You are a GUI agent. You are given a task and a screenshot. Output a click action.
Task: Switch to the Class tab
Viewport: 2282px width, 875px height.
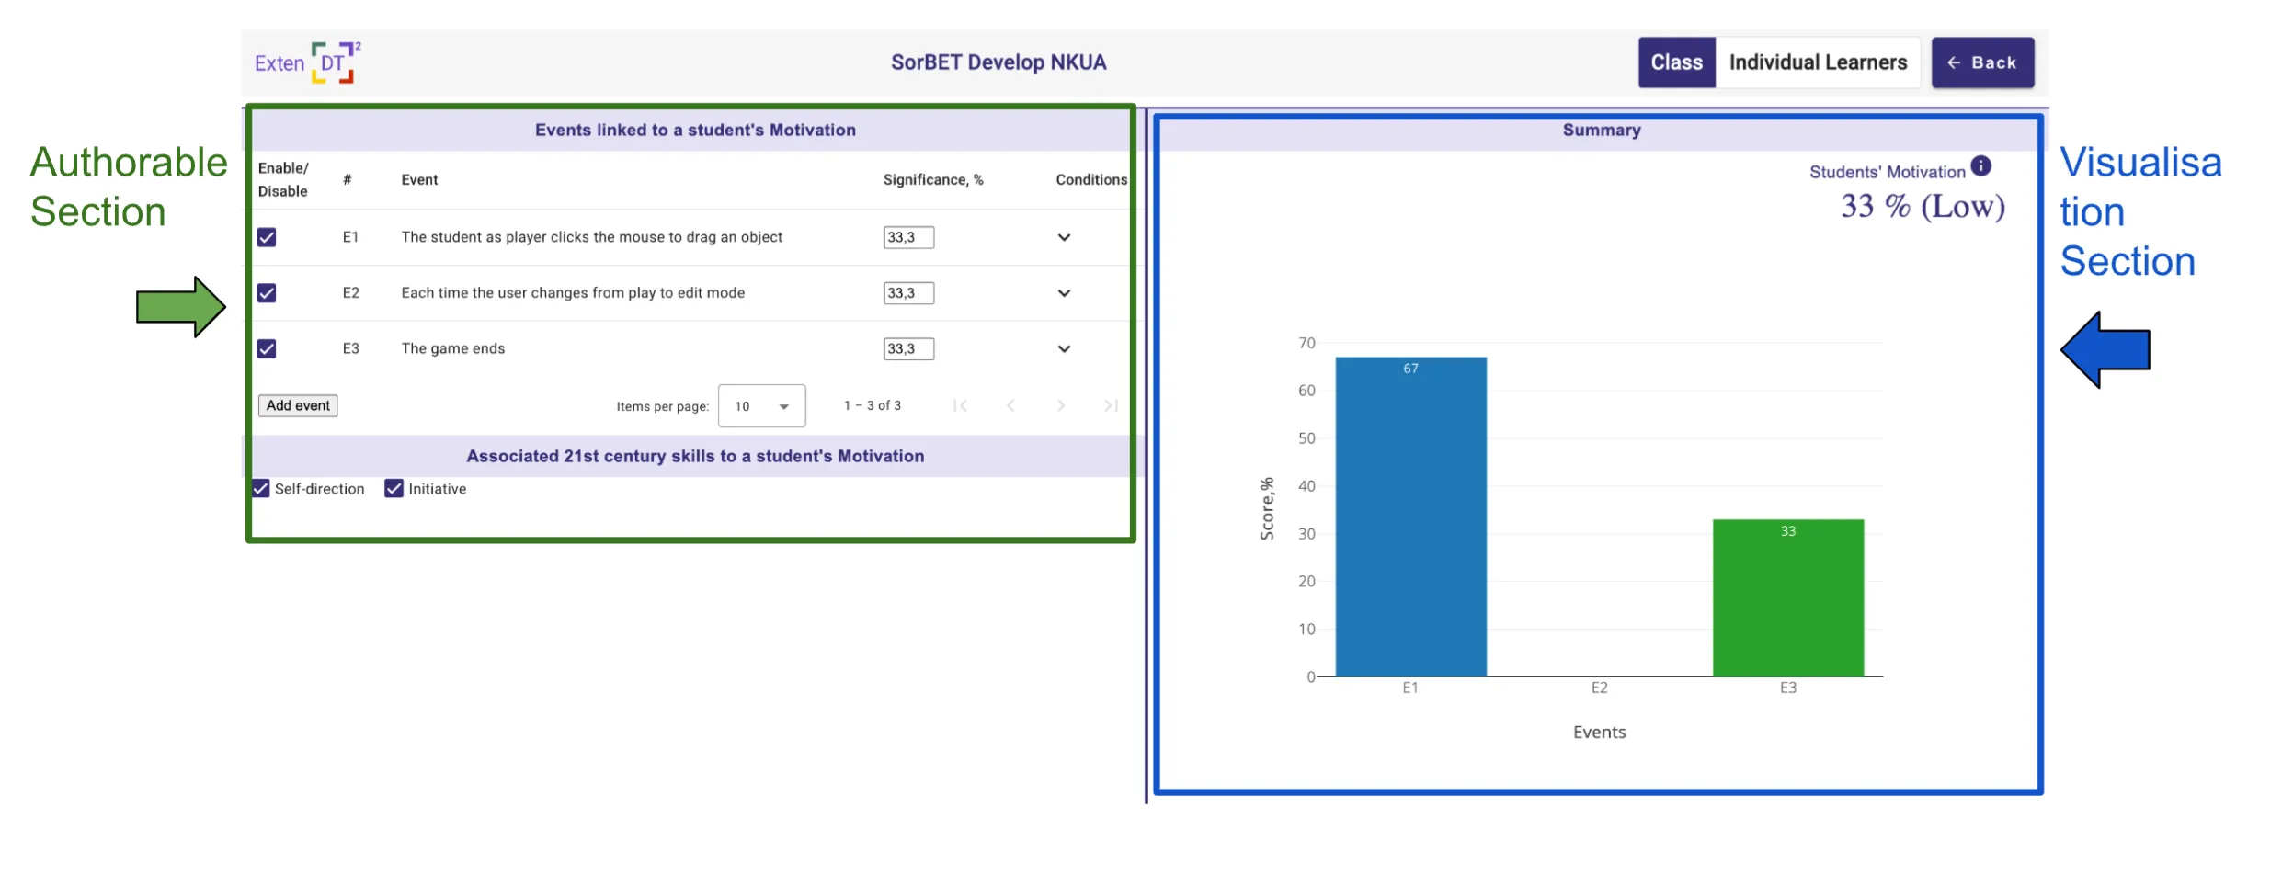1676,62
